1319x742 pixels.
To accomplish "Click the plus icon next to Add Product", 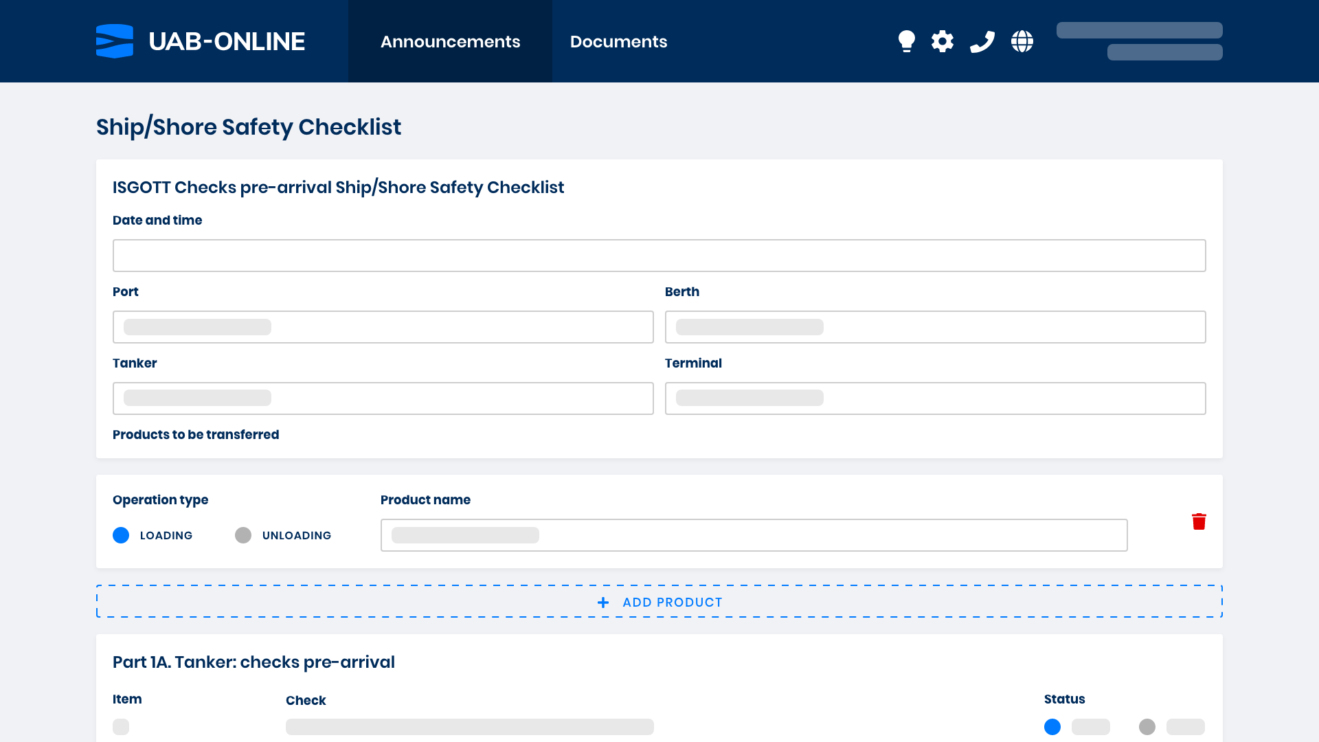I will [x=602, y=602].
